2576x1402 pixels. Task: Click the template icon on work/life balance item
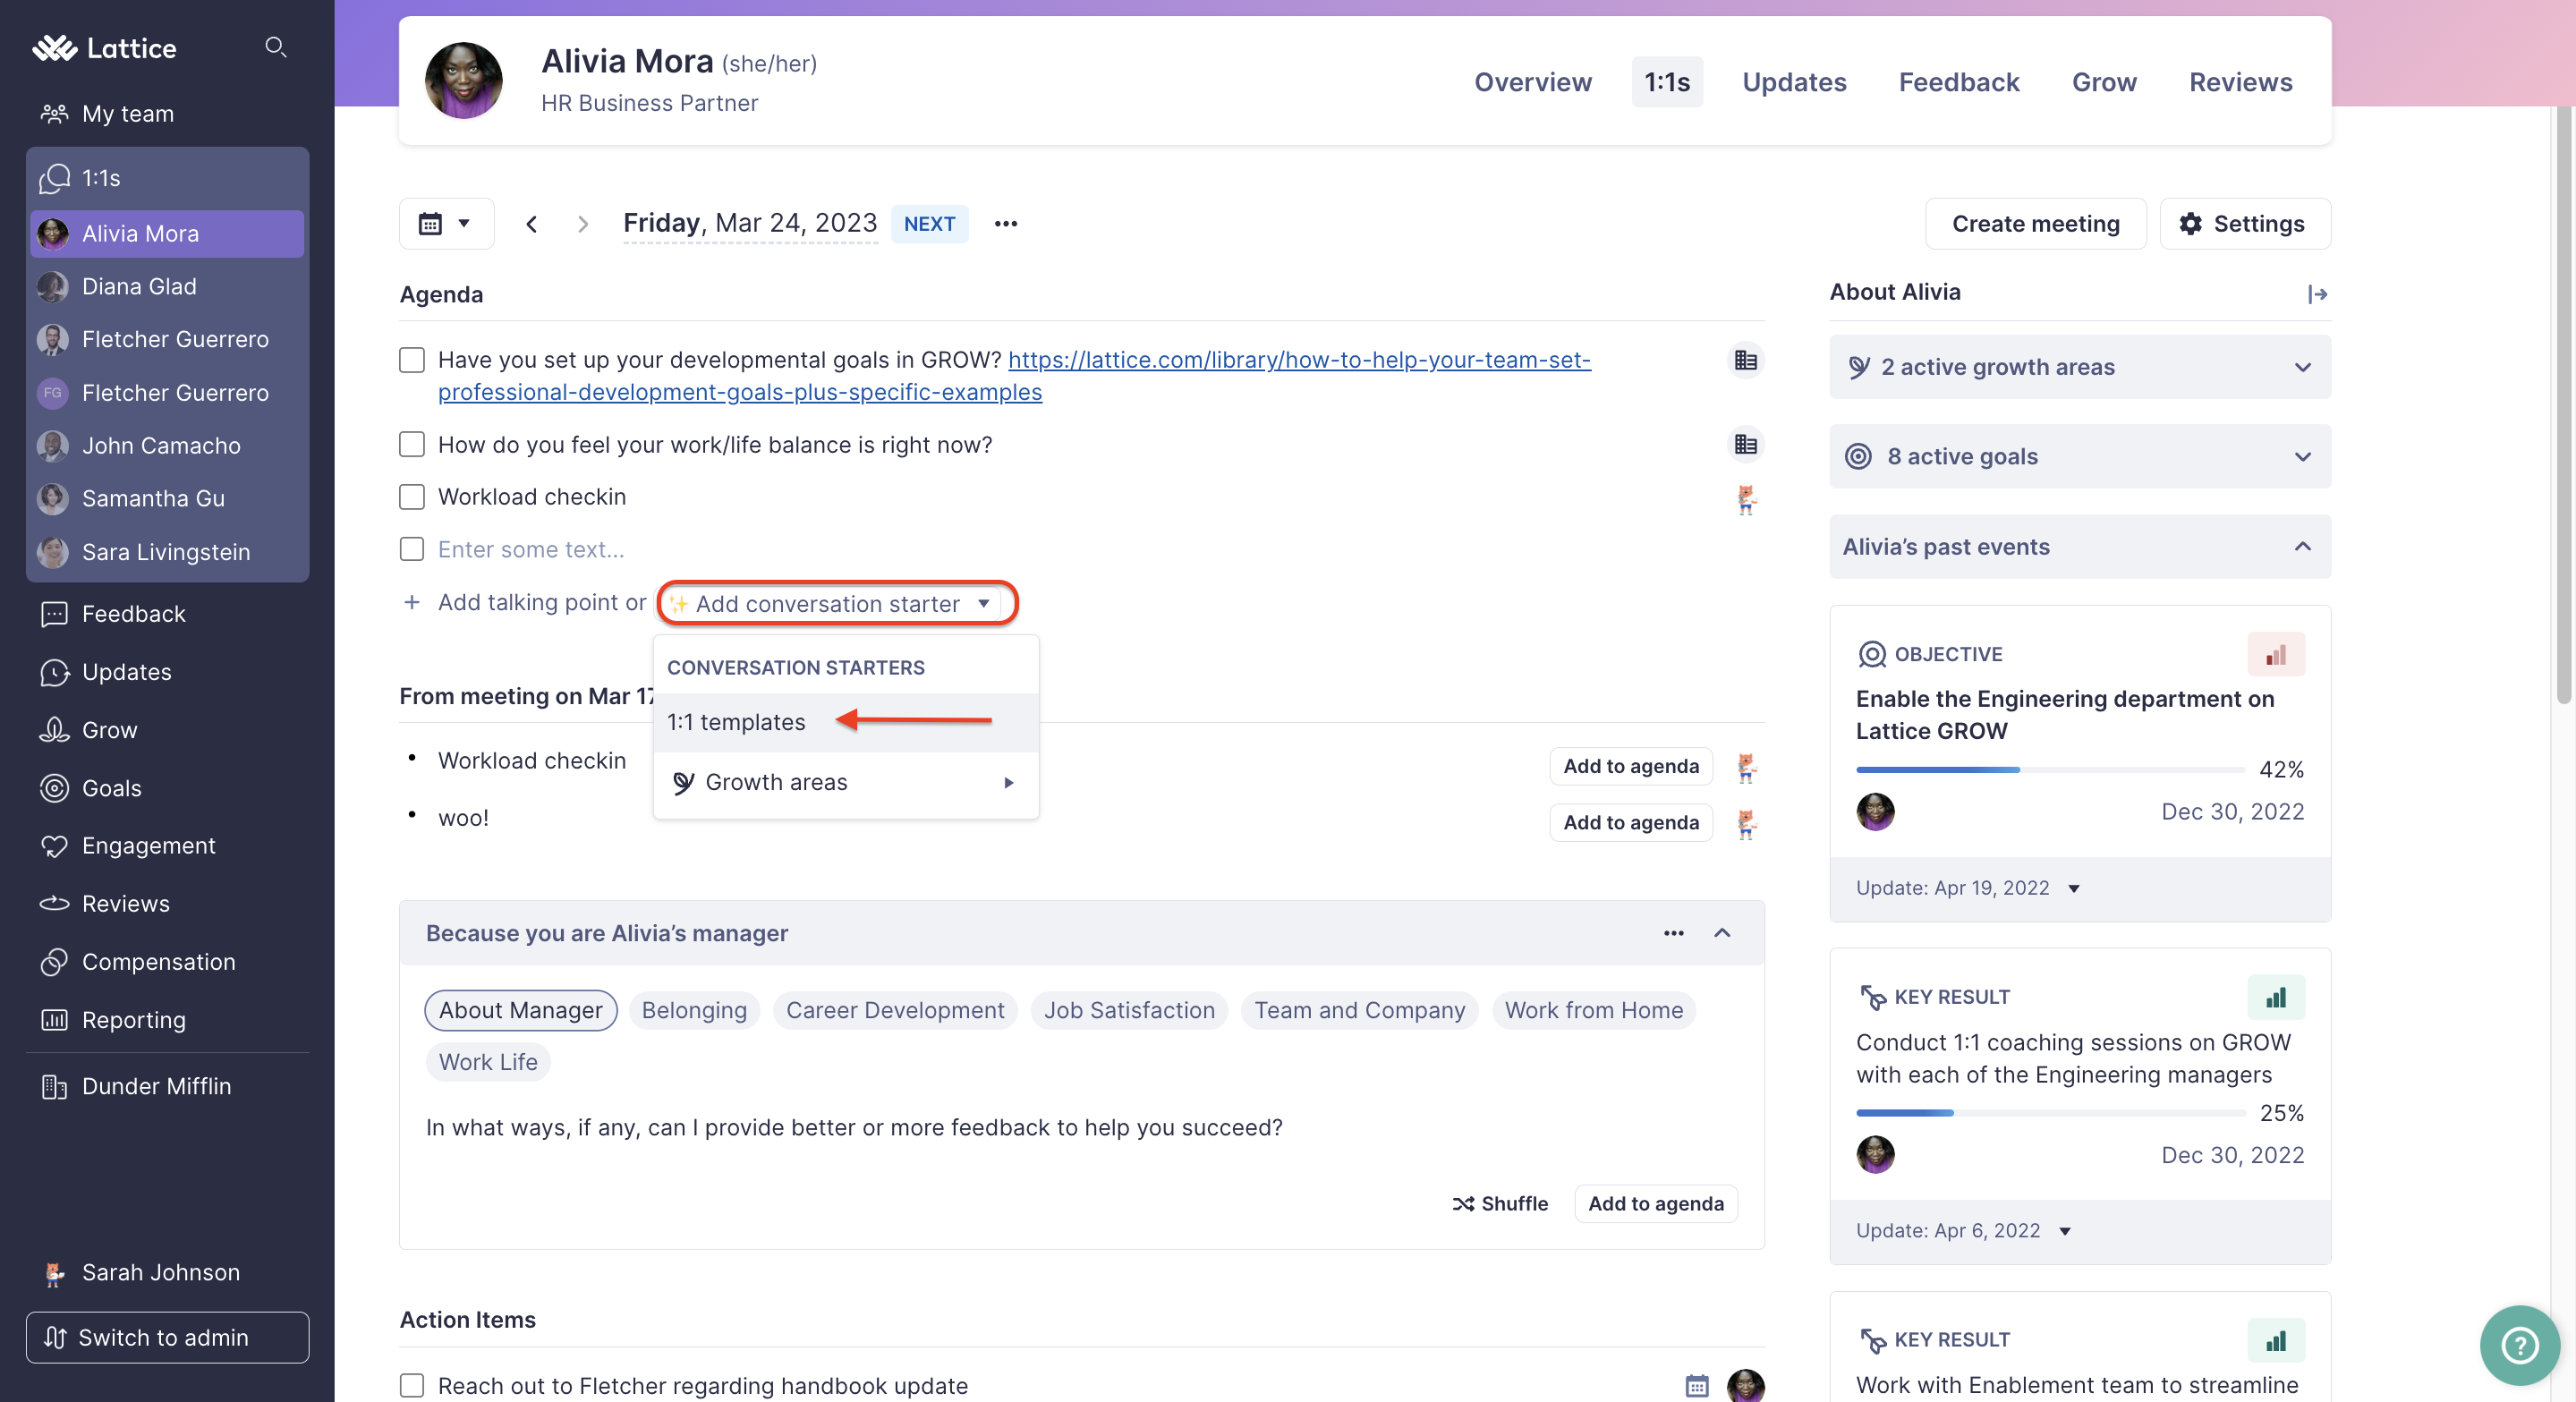tap(1746, 445)
